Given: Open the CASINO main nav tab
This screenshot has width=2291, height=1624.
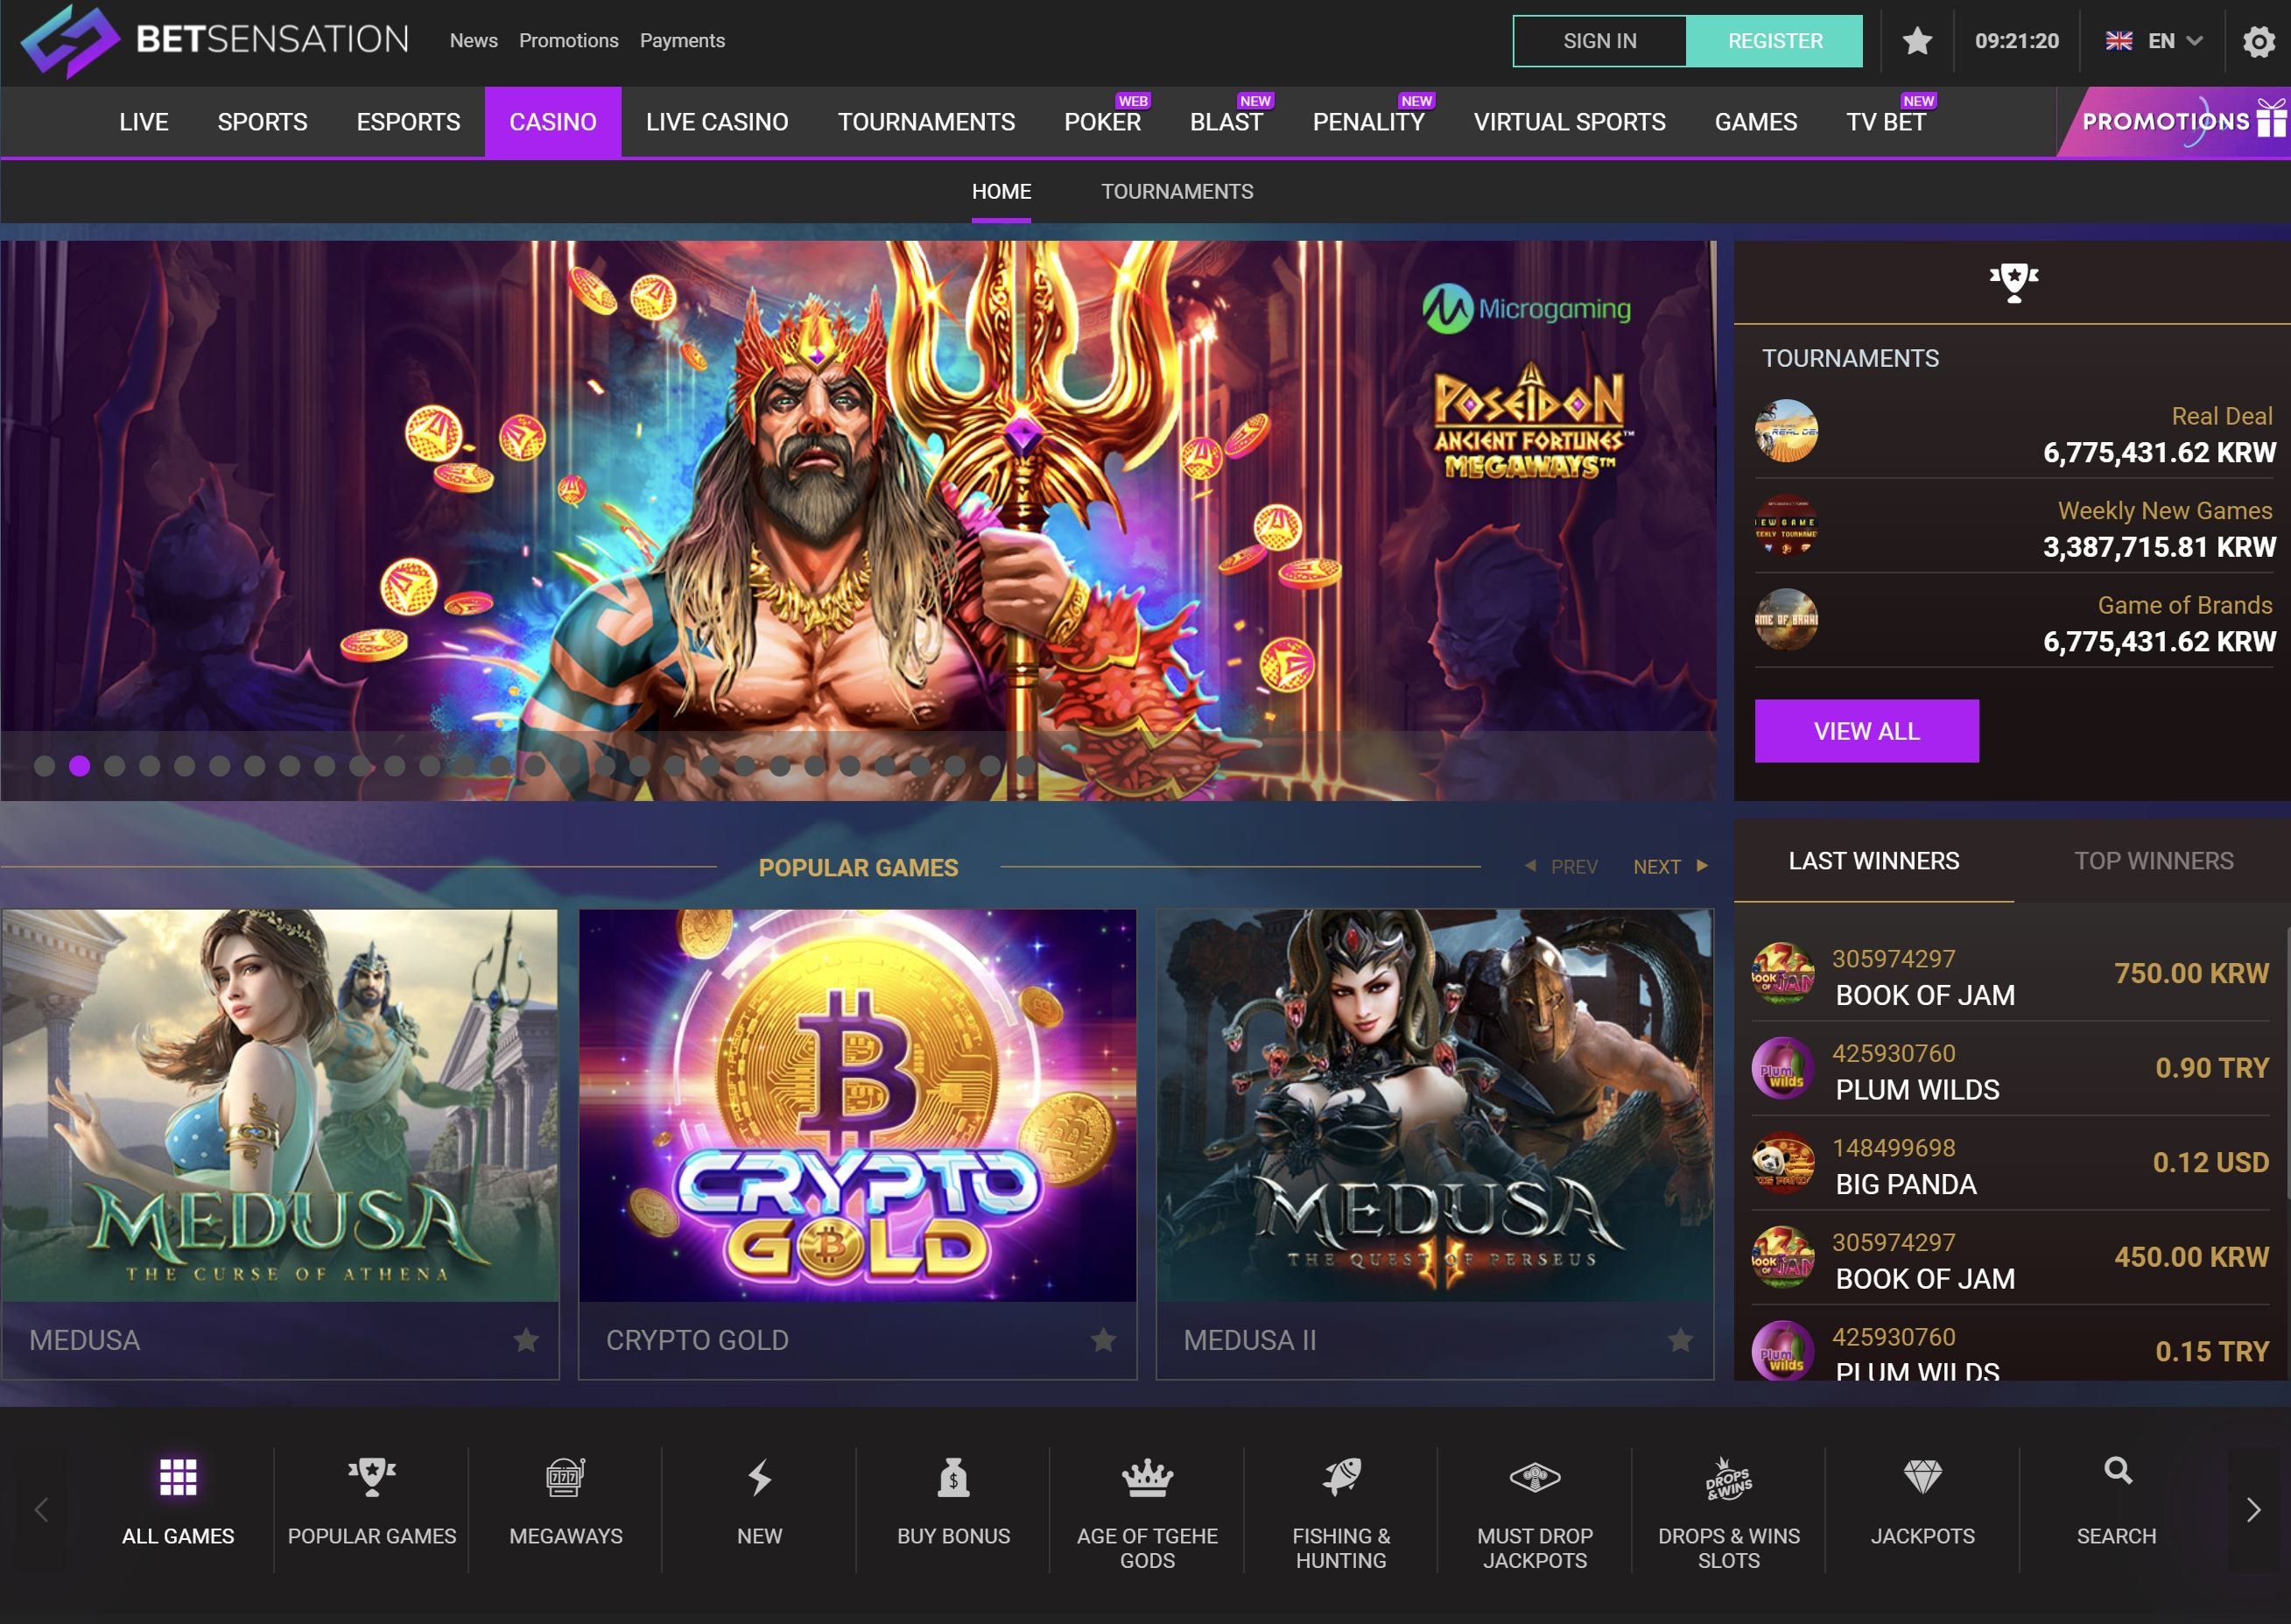Looking at the screenshot, I should pos(553,122).
